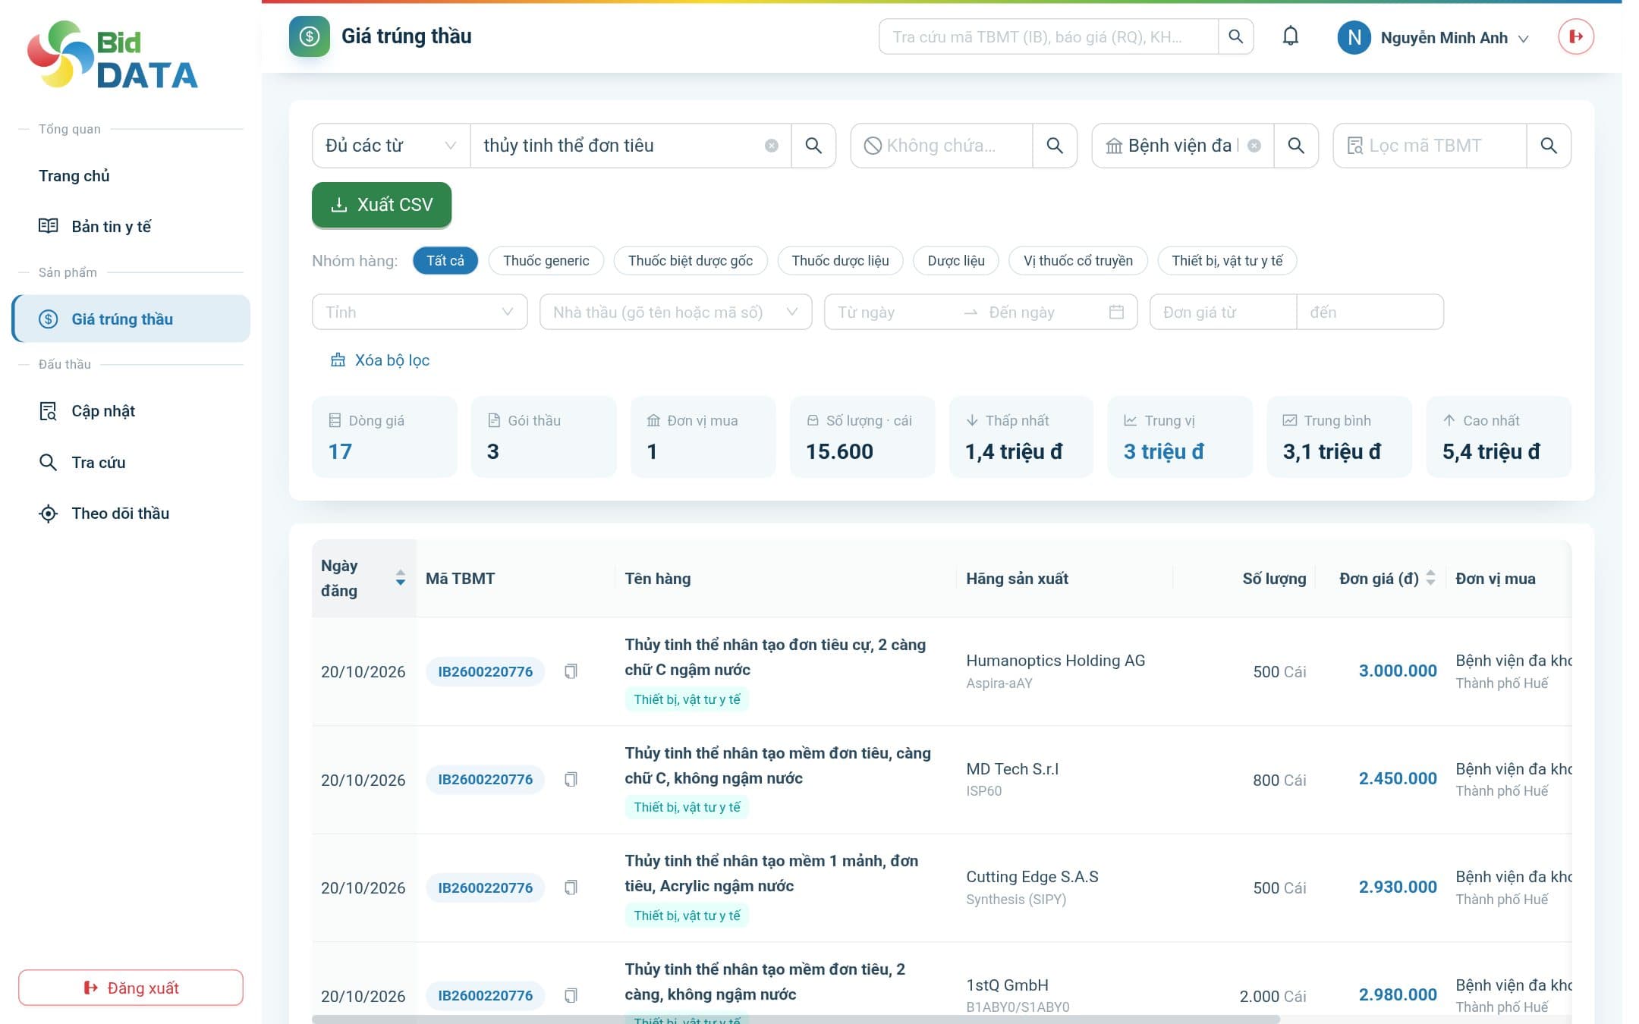This screenshot has width=1639, height=1024.
Task: Click search button beside buyer filter
Action: 1296,146
